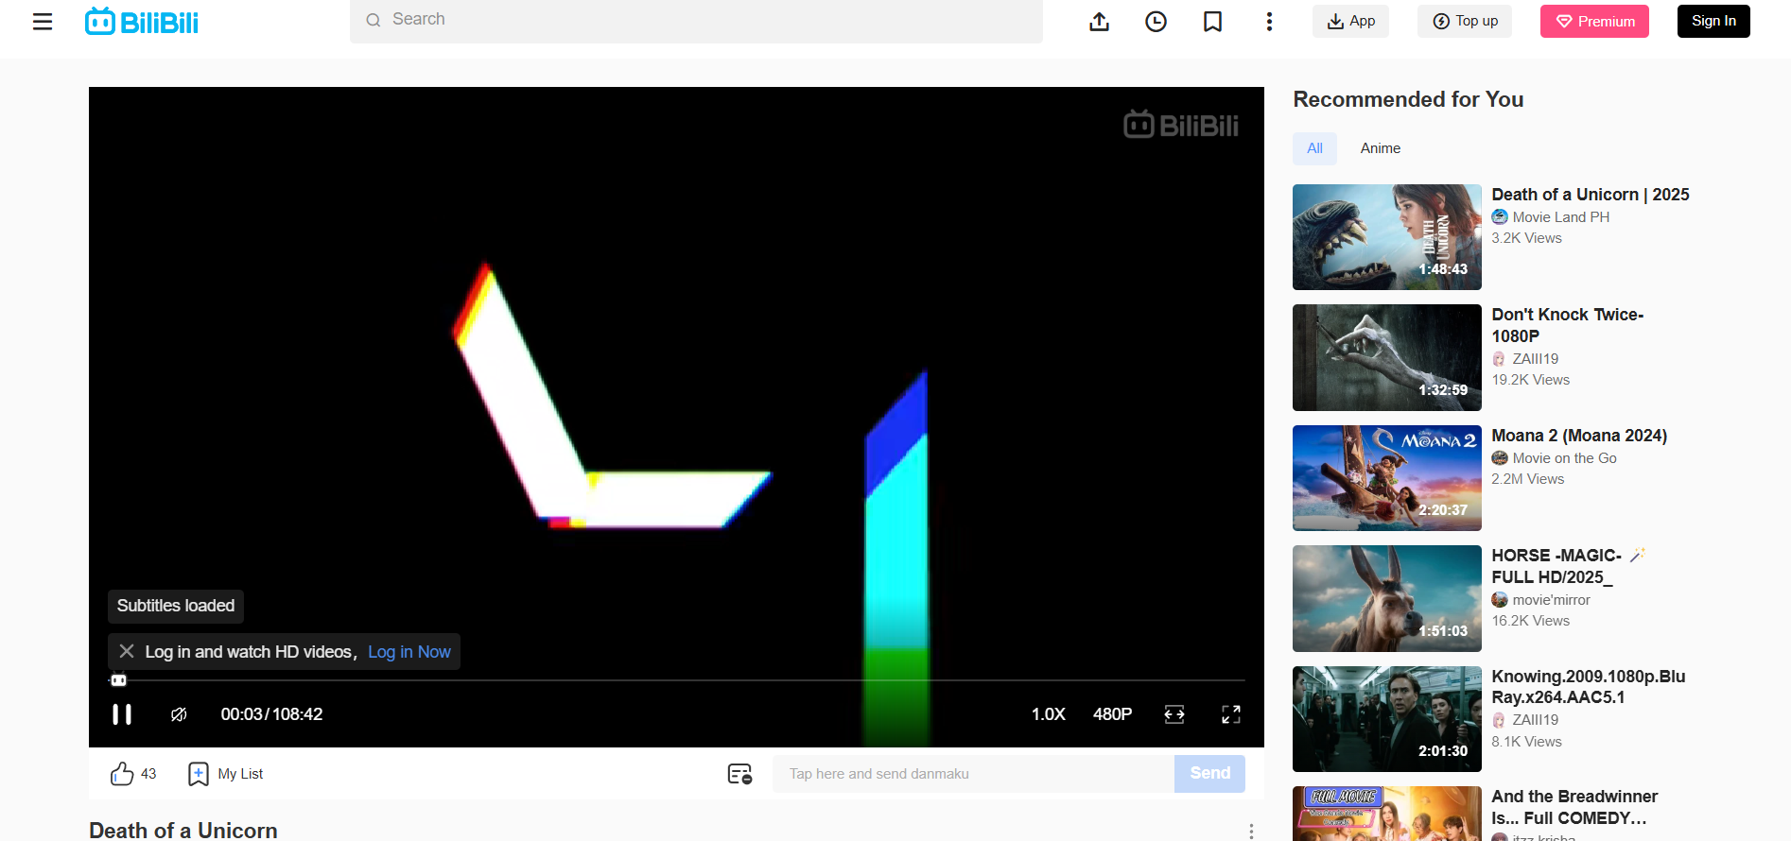Click the BiliBili logo
This screenshot has width=1791, height=841.
click(x=142, y=22)
